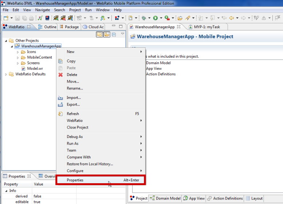Open the Debug button dropdown arrow
283x204 pixels.
[x=149, y=18]
